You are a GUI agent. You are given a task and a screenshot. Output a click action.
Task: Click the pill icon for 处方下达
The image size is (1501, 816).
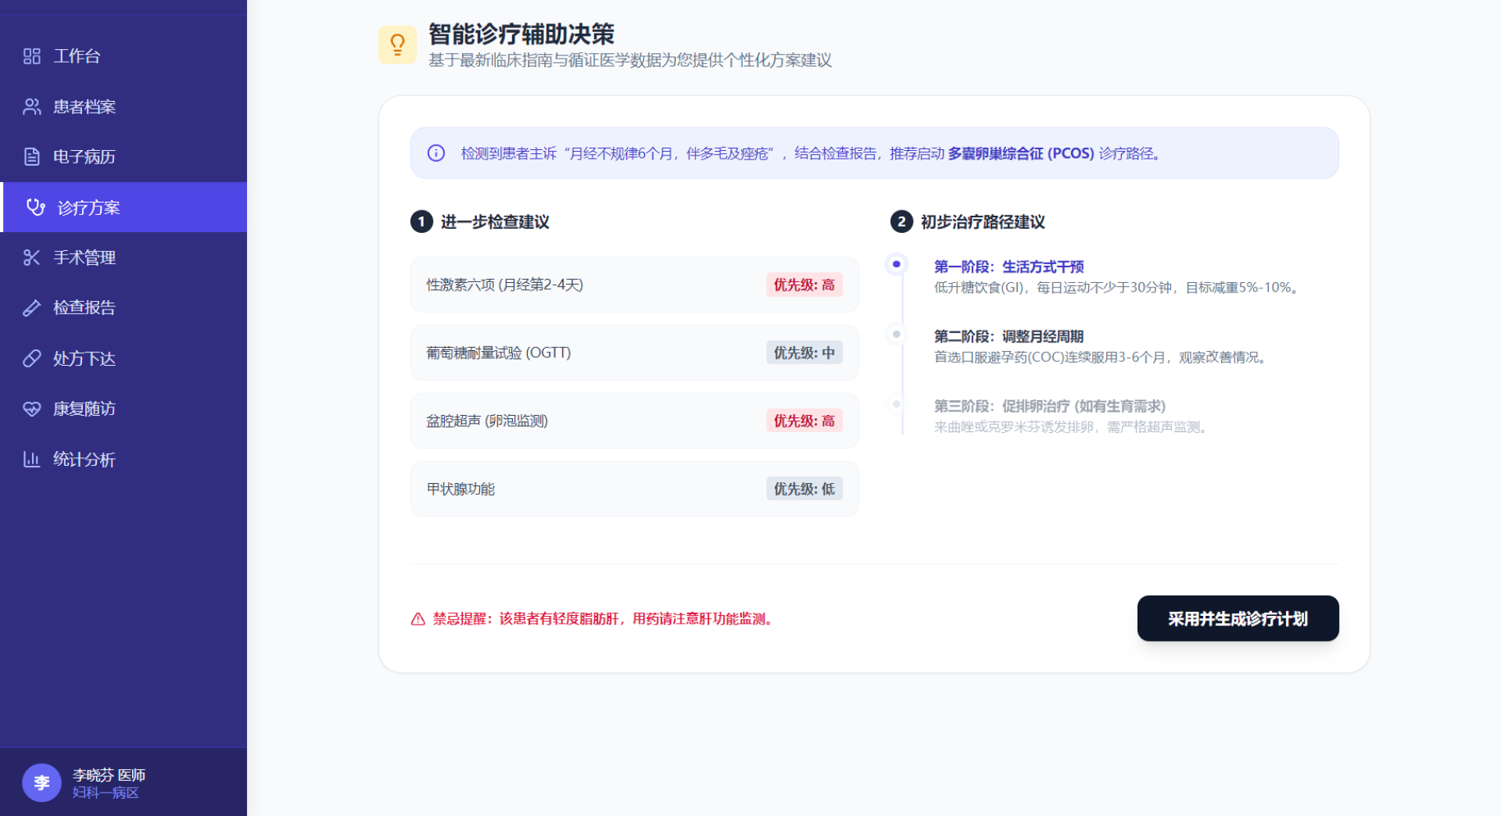pos(31,359)
